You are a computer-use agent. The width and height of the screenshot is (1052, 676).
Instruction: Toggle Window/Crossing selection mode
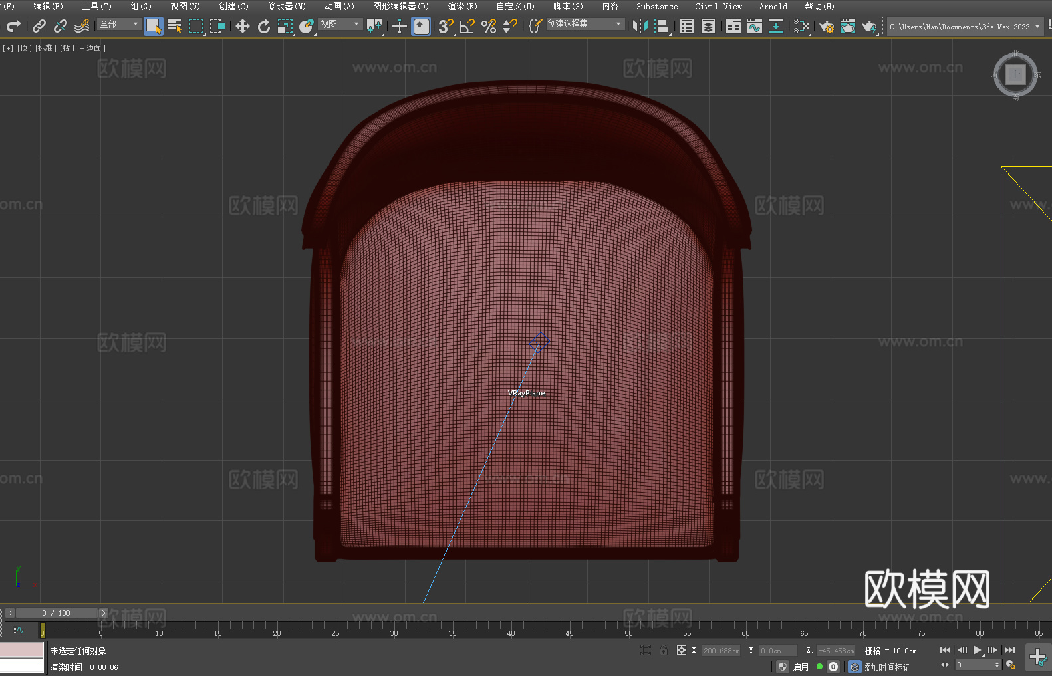(x=217, y=26)
